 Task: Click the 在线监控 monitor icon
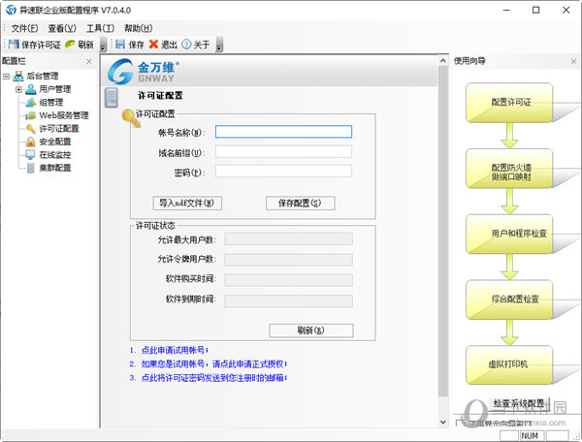coord(30,155)
